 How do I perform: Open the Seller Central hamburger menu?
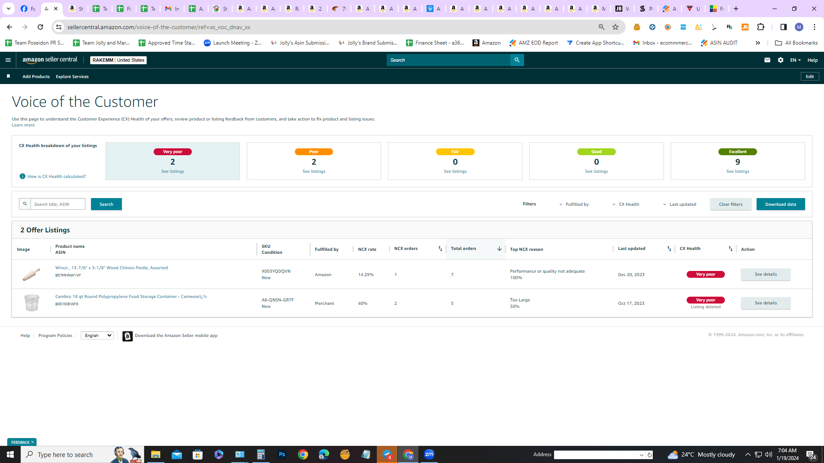click(x=8, y=60)
